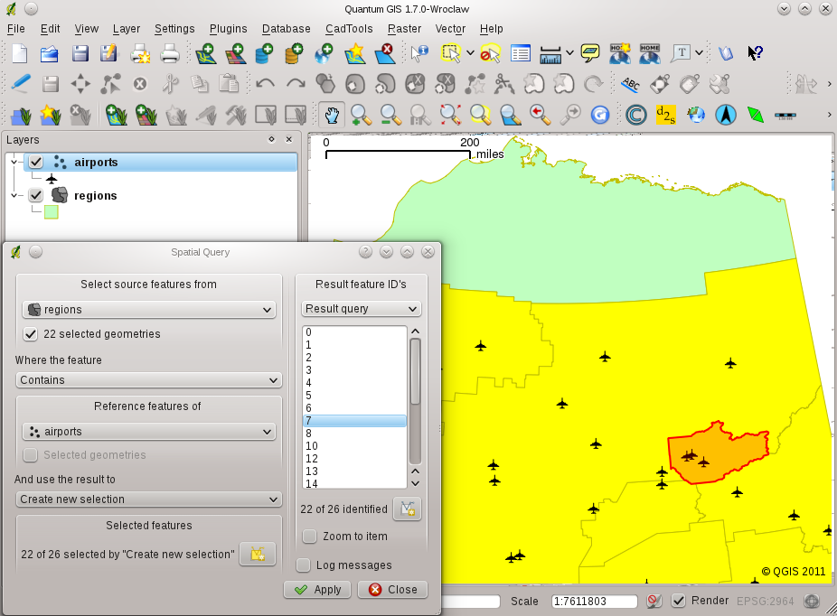
Task: Collapse the regions layer tree node
Action: click(14, 195)
